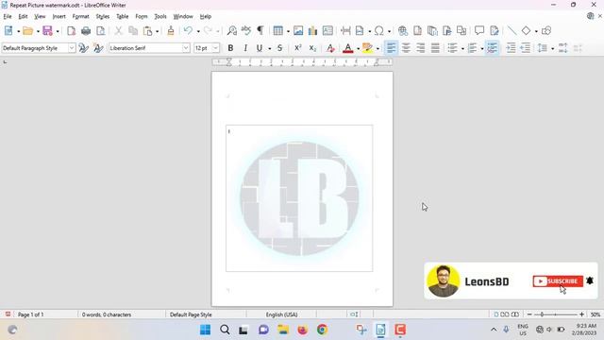Expand the Line Spacing dropdown arrow
604x340 pixels.
(x=552, y=48)
